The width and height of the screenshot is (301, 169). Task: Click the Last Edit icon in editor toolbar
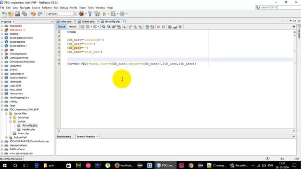click(x=83, y=27)
